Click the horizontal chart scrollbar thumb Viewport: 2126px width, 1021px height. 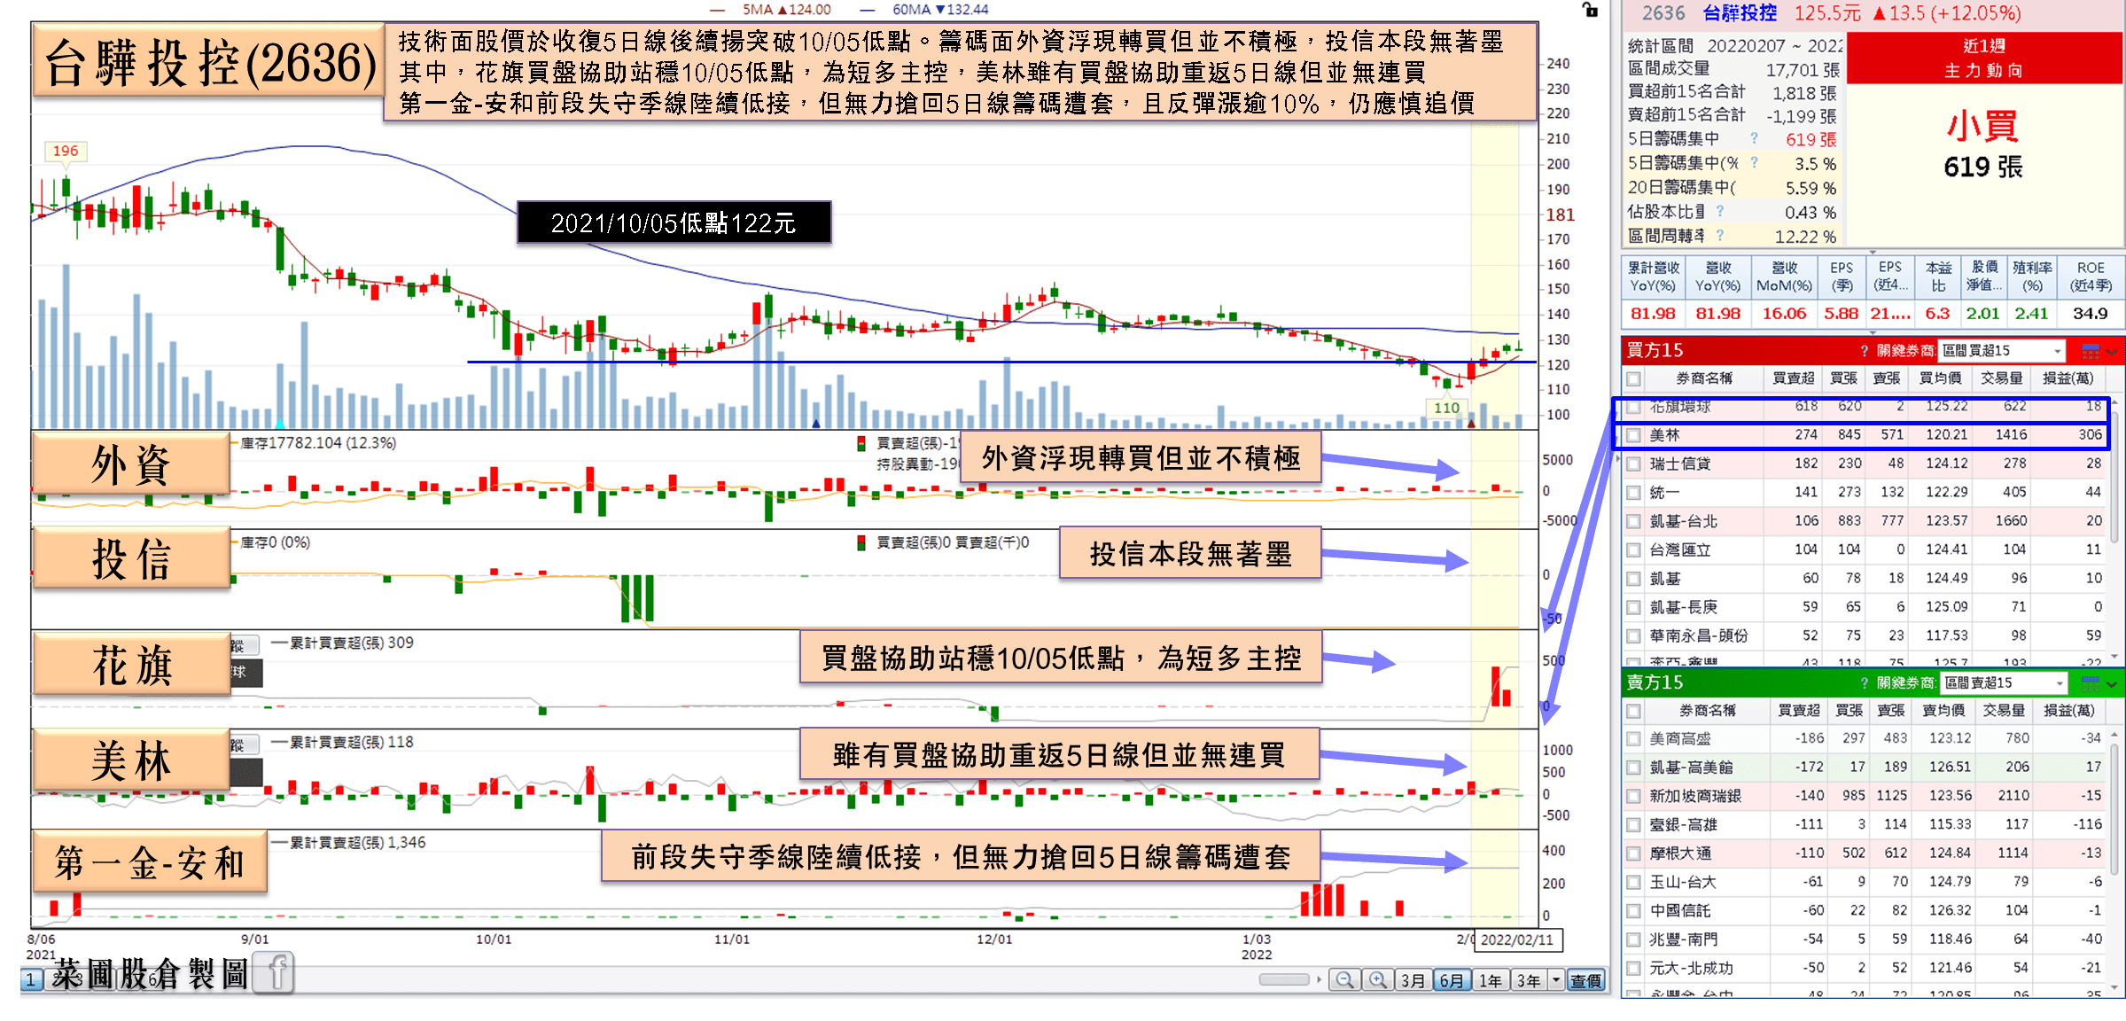[1283, 979]
